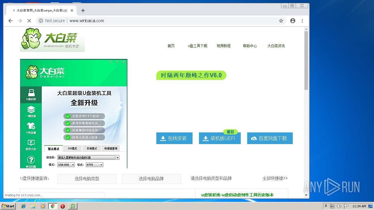The height and width of the screenshot is (210, 374).
Task: Bookmark this page with the star icon
Action: [x=281, y=21]
